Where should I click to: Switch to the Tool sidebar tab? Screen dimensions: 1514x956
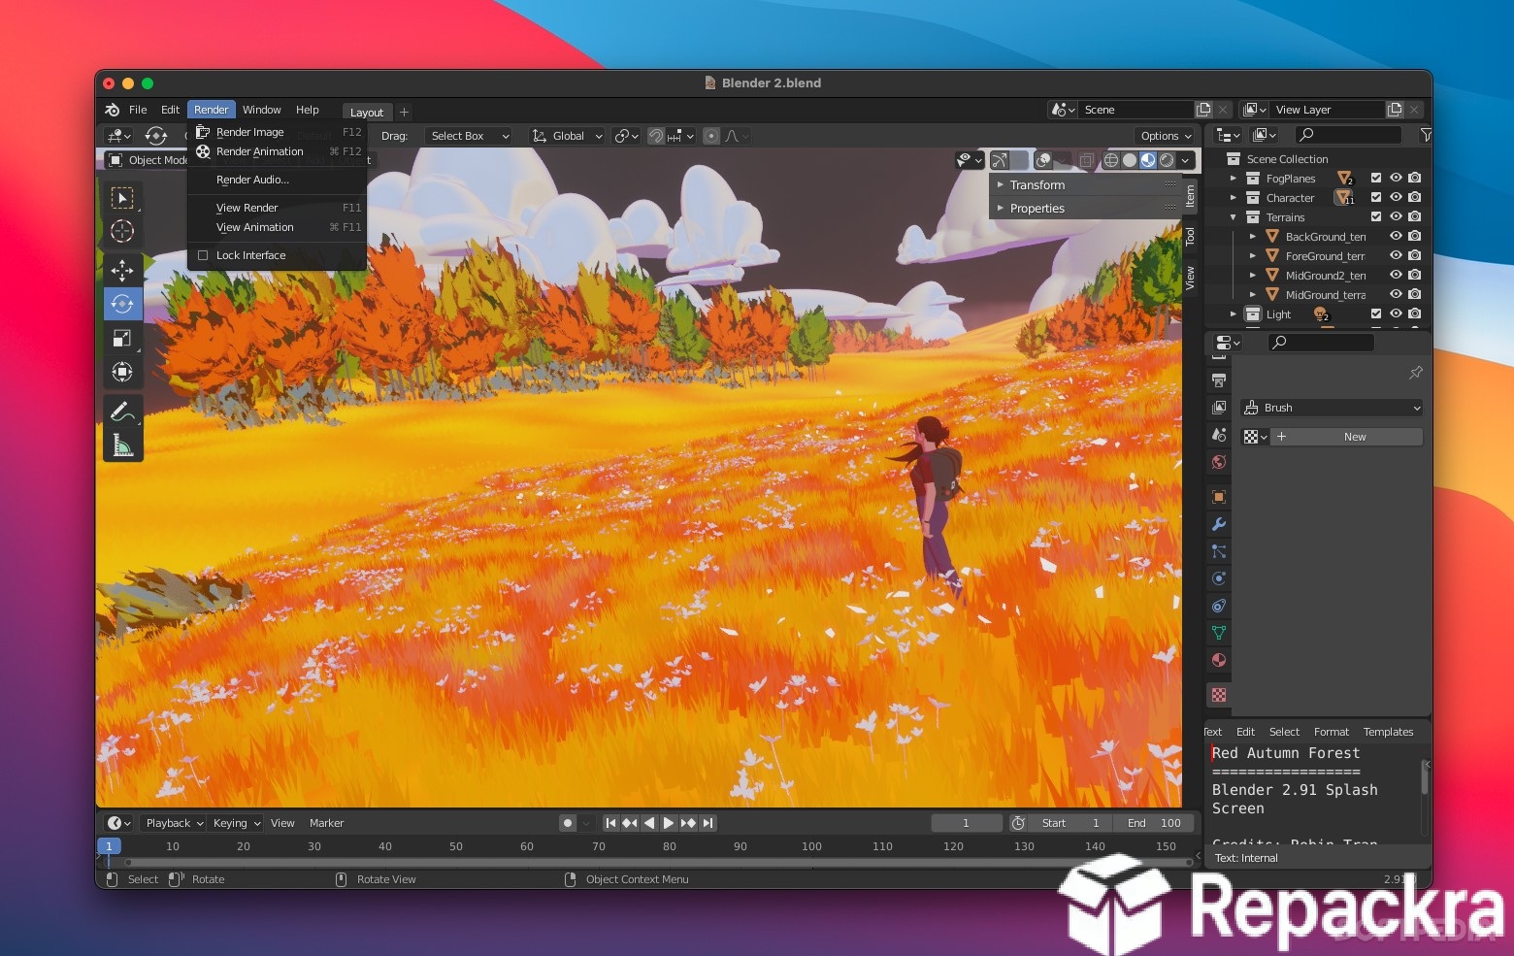1190,236
